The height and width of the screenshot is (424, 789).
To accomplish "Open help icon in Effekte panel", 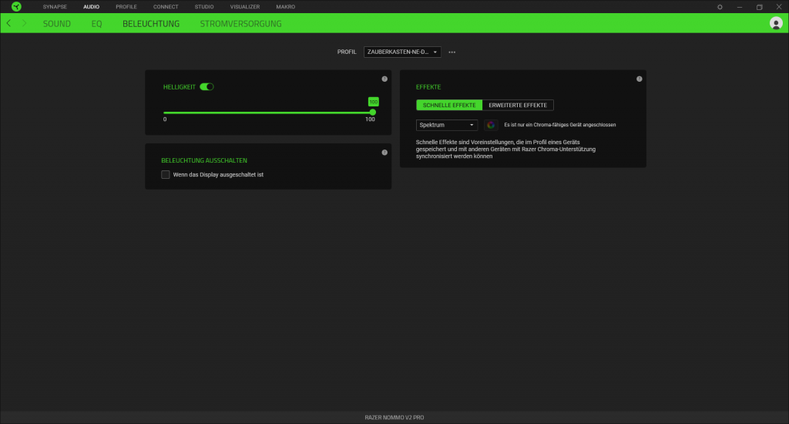I will pos(639,79).
